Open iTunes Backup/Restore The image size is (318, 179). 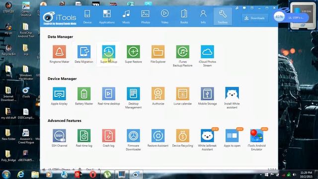tap(182, 52)
